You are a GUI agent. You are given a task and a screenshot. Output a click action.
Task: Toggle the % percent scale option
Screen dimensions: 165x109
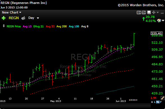click(158, 102)
